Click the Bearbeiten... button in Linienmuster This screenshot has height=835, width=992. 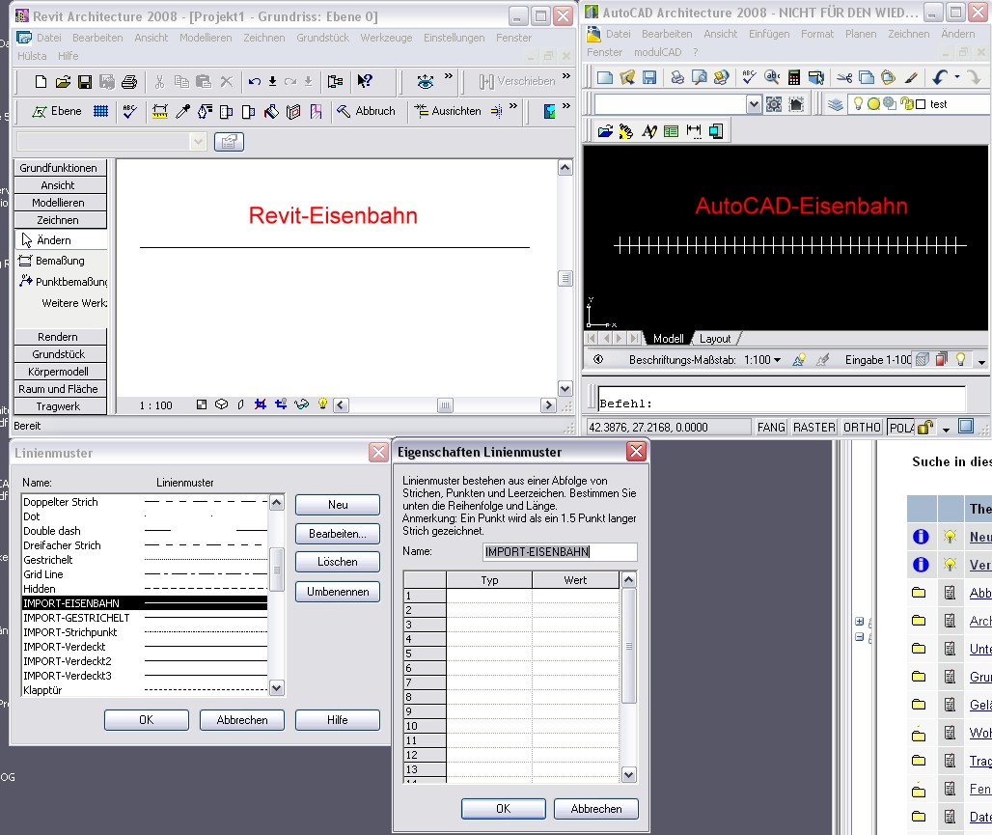338,534
